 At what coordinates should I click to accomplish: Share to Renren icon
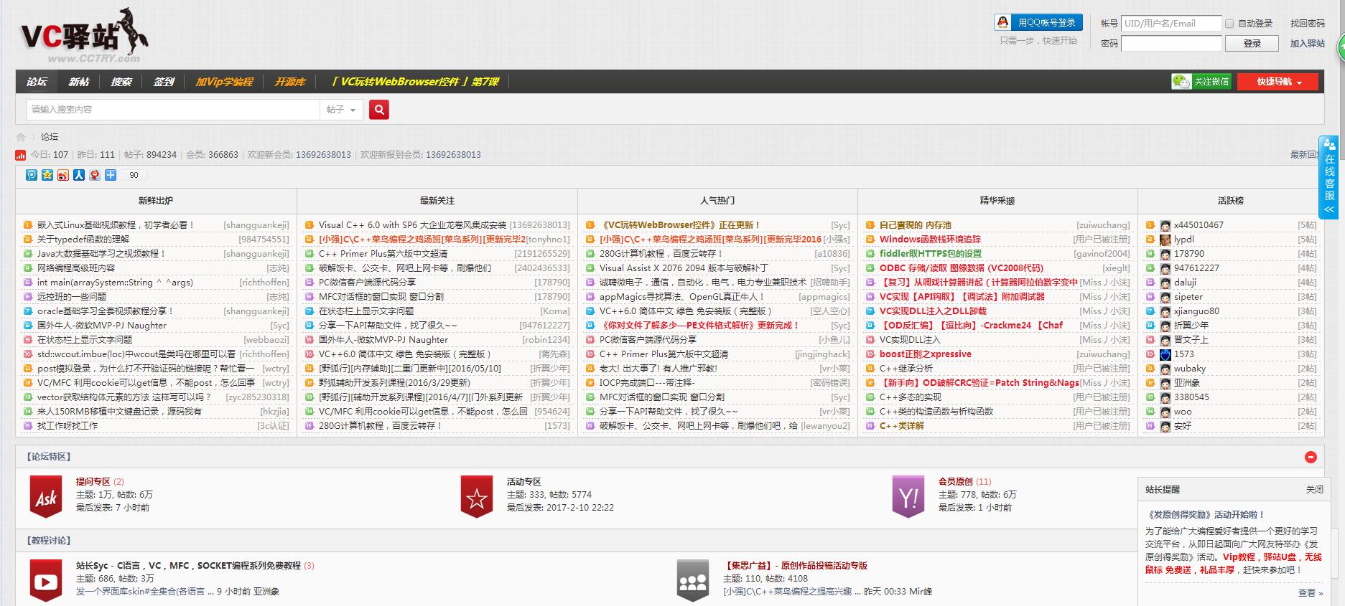click(x=79, y=175)
